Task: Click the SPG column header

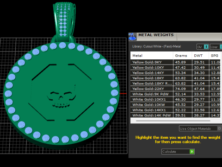Action: 215,56
